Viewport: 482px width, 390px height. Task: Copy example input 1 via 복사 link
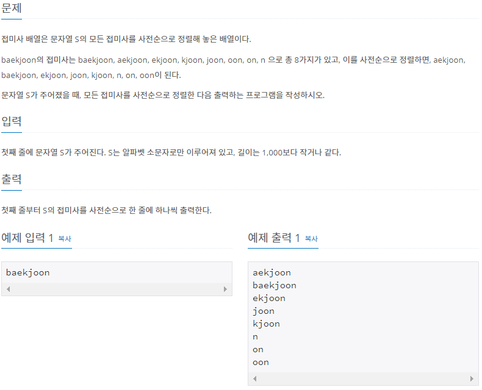[65, 239]
